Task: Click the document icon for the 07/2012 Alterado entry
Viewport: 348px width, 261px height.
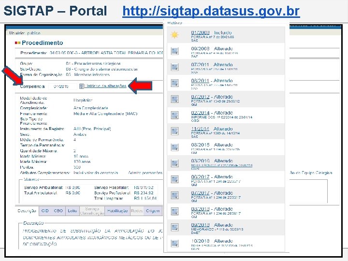Action: tap(174, 99)
